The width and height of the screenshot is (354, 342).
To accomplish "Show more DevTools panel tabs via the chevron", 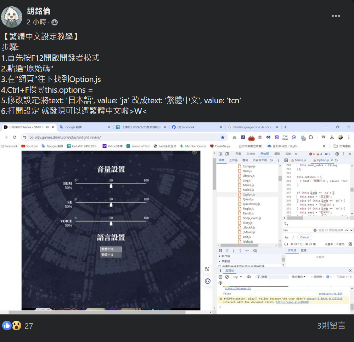I will click(x=296, y=154).
